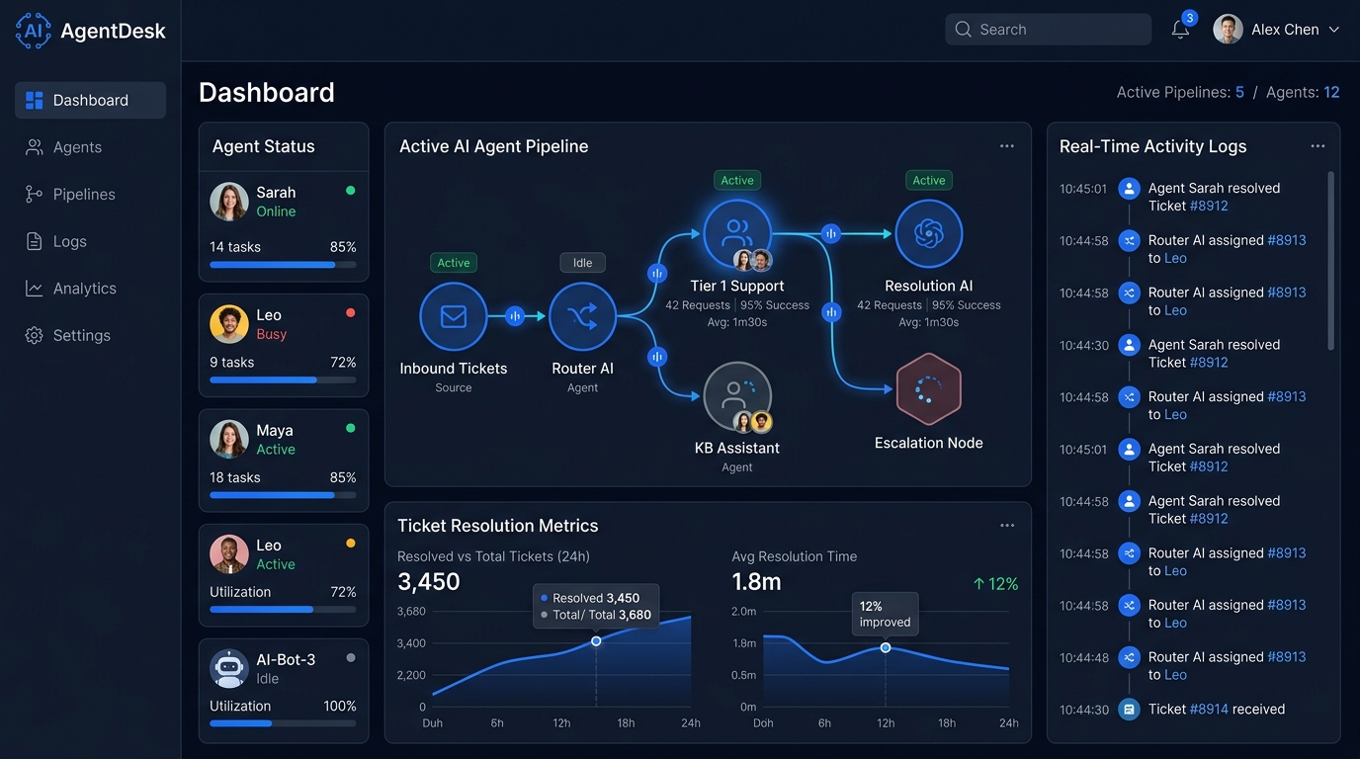This screenshot has height=759, width=1360.
Task: Click the 12% improved tooltip
Action: coord(885,614)
